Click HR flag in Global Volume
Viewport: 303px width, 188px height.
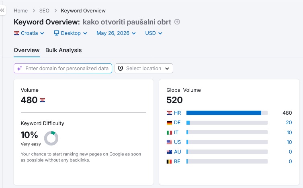(x=169, y=113)
